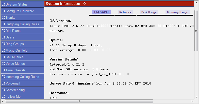Open Voicemail settings
This screenshot has height=104, width=199.
click(x=23, y=83)
